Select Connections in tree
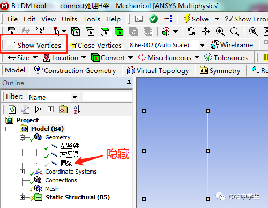 tap(61, 180)
